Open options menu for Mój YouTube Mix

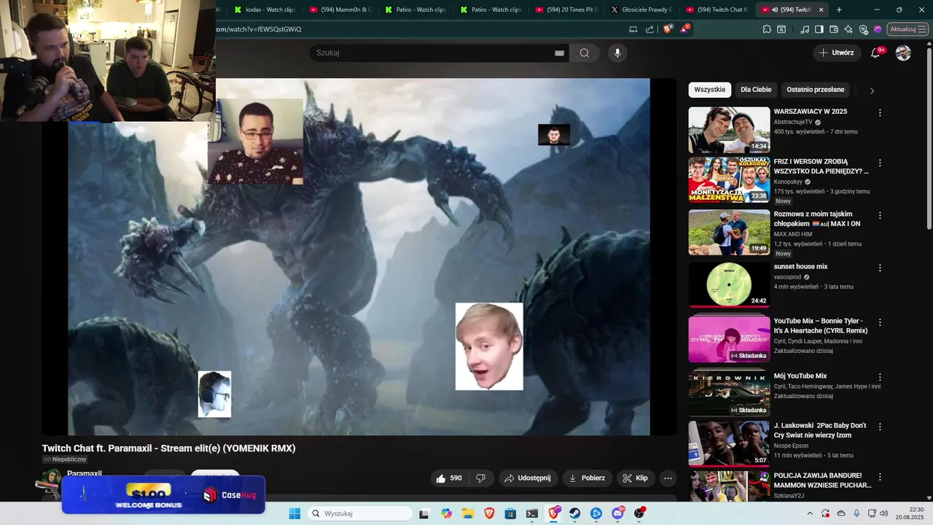click(x=880, y=378)
